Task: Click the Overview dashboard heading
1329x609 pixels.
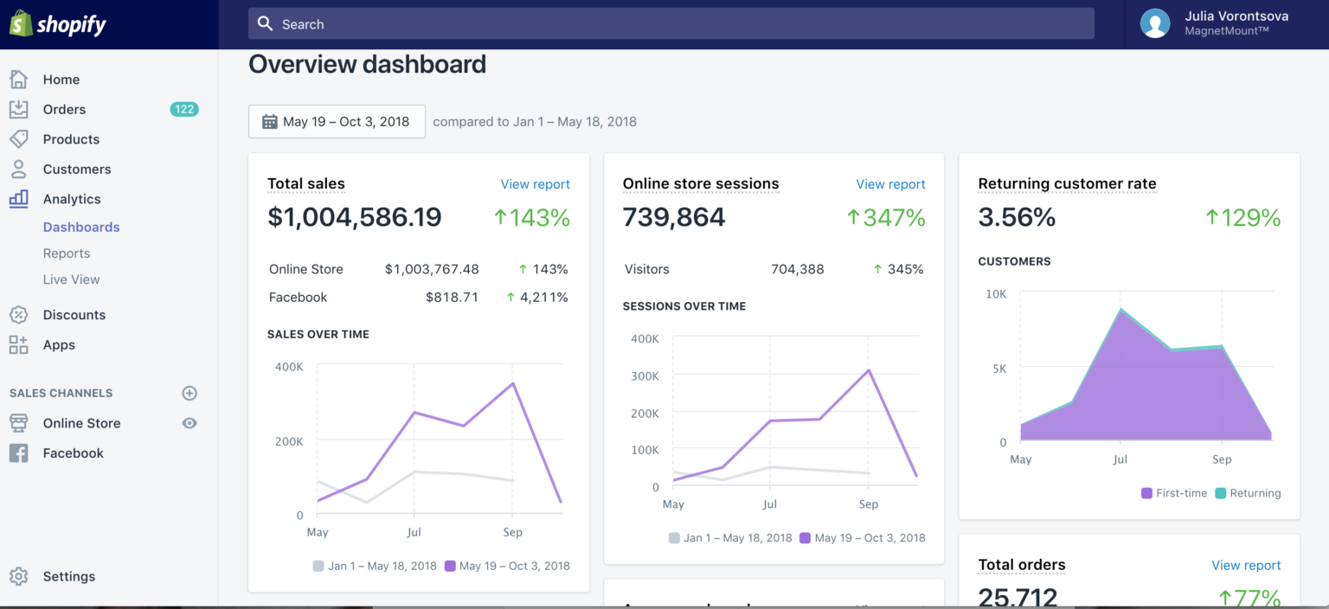Action: [x=368, y=64]
